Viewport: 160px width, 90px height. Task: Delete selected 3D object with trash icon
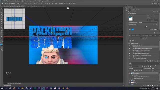point(157,61)
